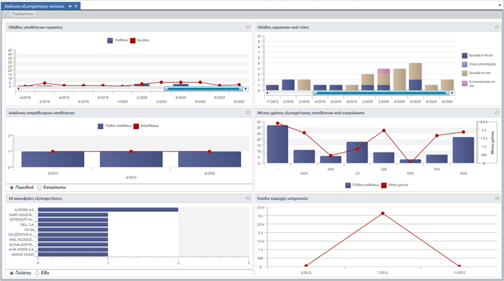The image size is (504, 281).
Task: Click the "AXEL ACCESSO..." label
Action: (21, 240)
